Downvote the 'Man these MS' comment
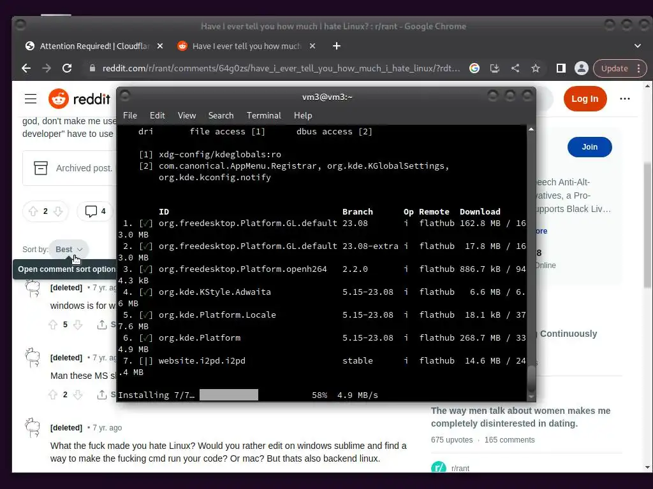The height and width of the screenshot is (489, 653). (78, 395)
